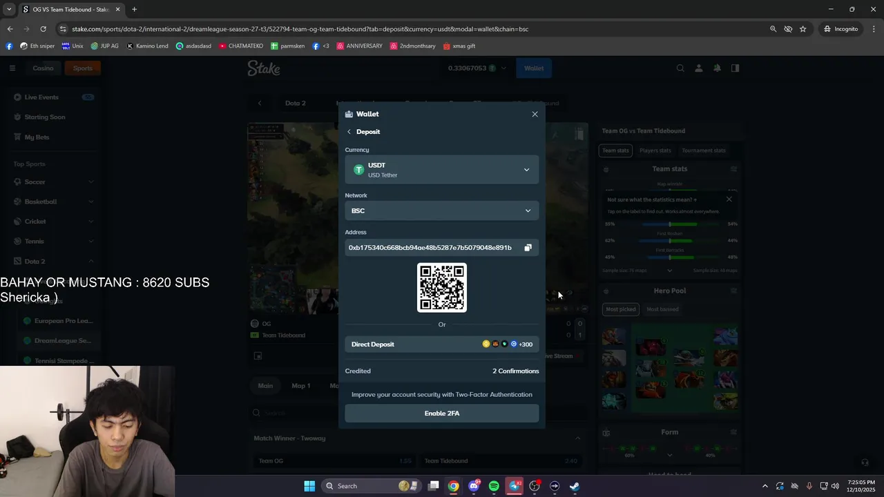884x497 pixels.
Task: Switch to Map 1 markets tab
Action: pyautogui.click(x=300, y=386)
